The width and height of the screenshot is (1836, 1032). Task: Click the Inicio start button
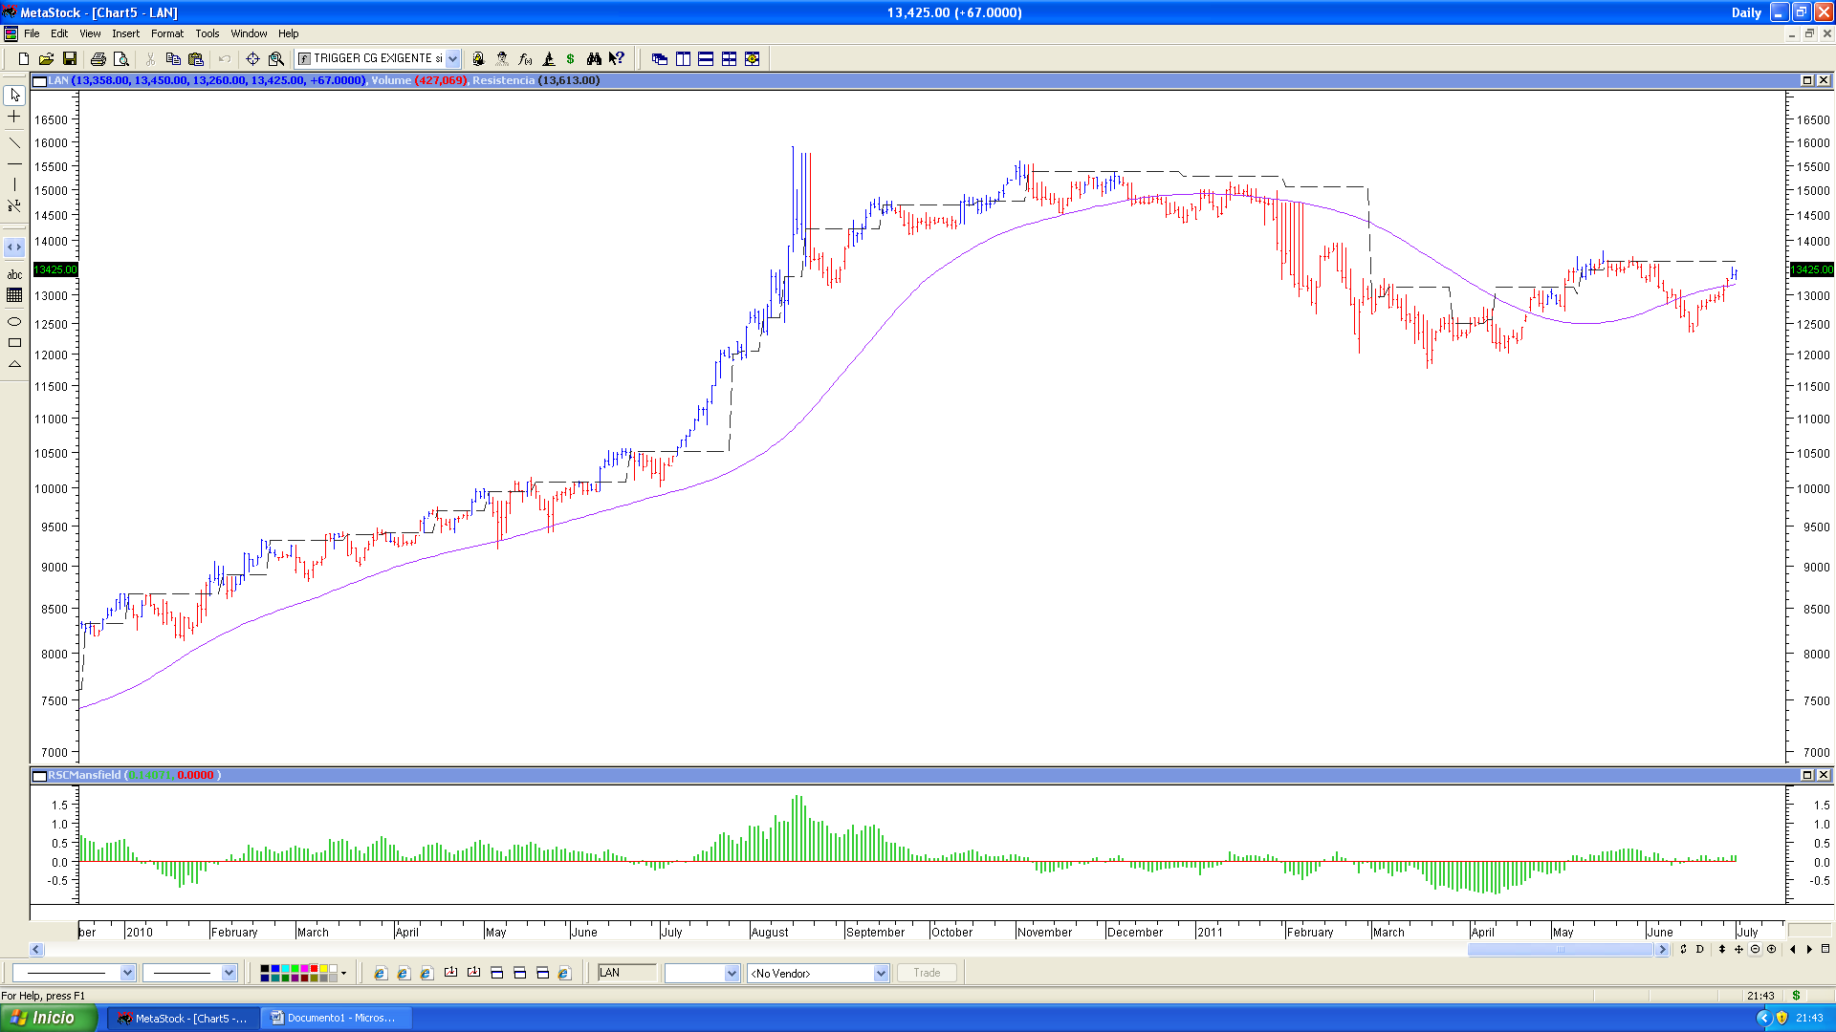(48, 1018)
